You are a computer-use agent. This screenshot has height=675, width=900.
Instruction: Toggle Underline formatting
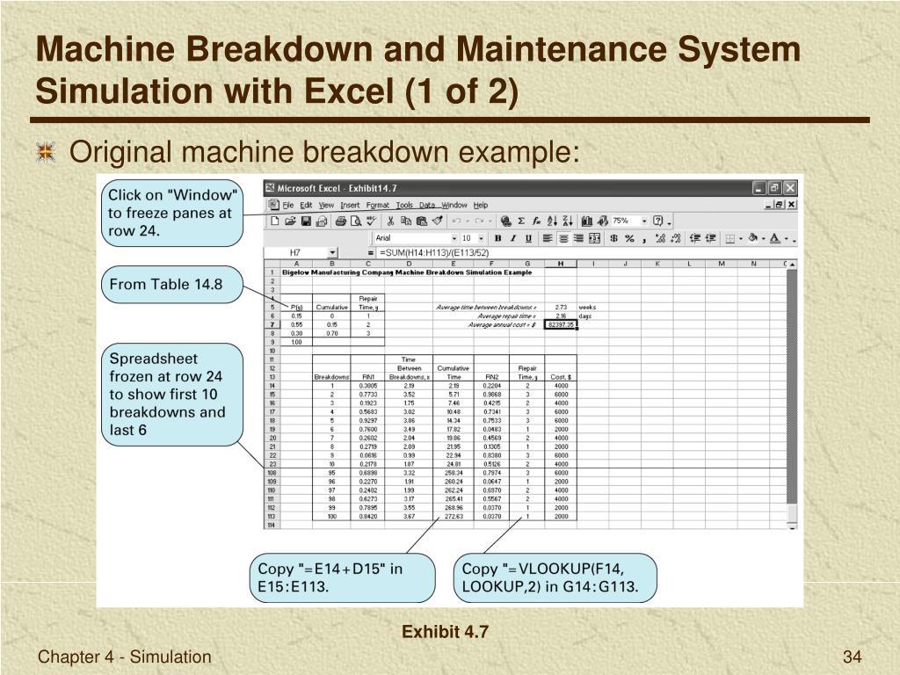pyautogui.click(x=528, y=238)
